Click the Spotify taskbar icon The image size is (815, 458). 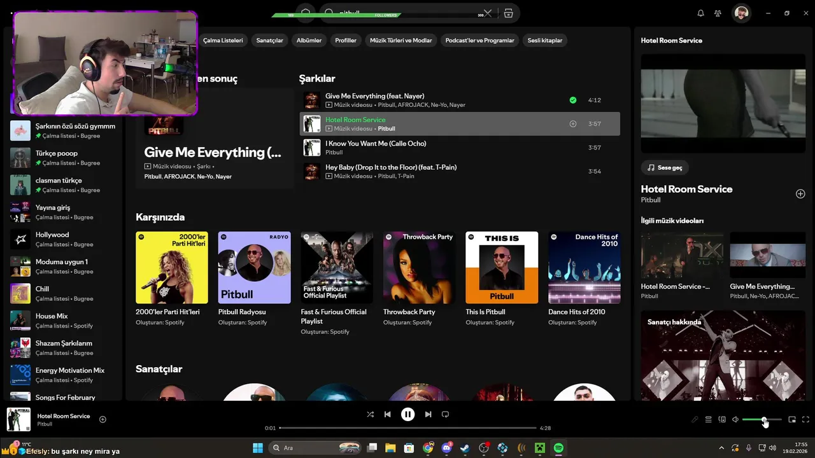(x=558, y=448)
